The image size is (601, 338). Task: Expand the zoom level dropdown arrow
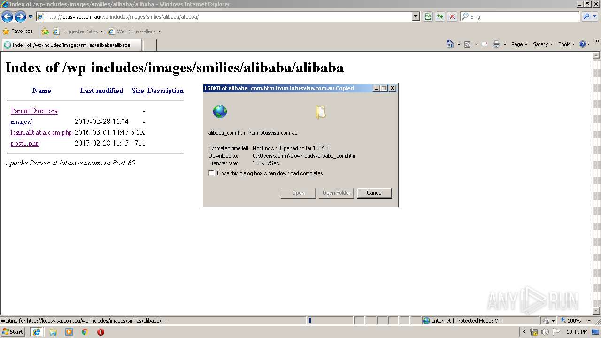point(589,321)
